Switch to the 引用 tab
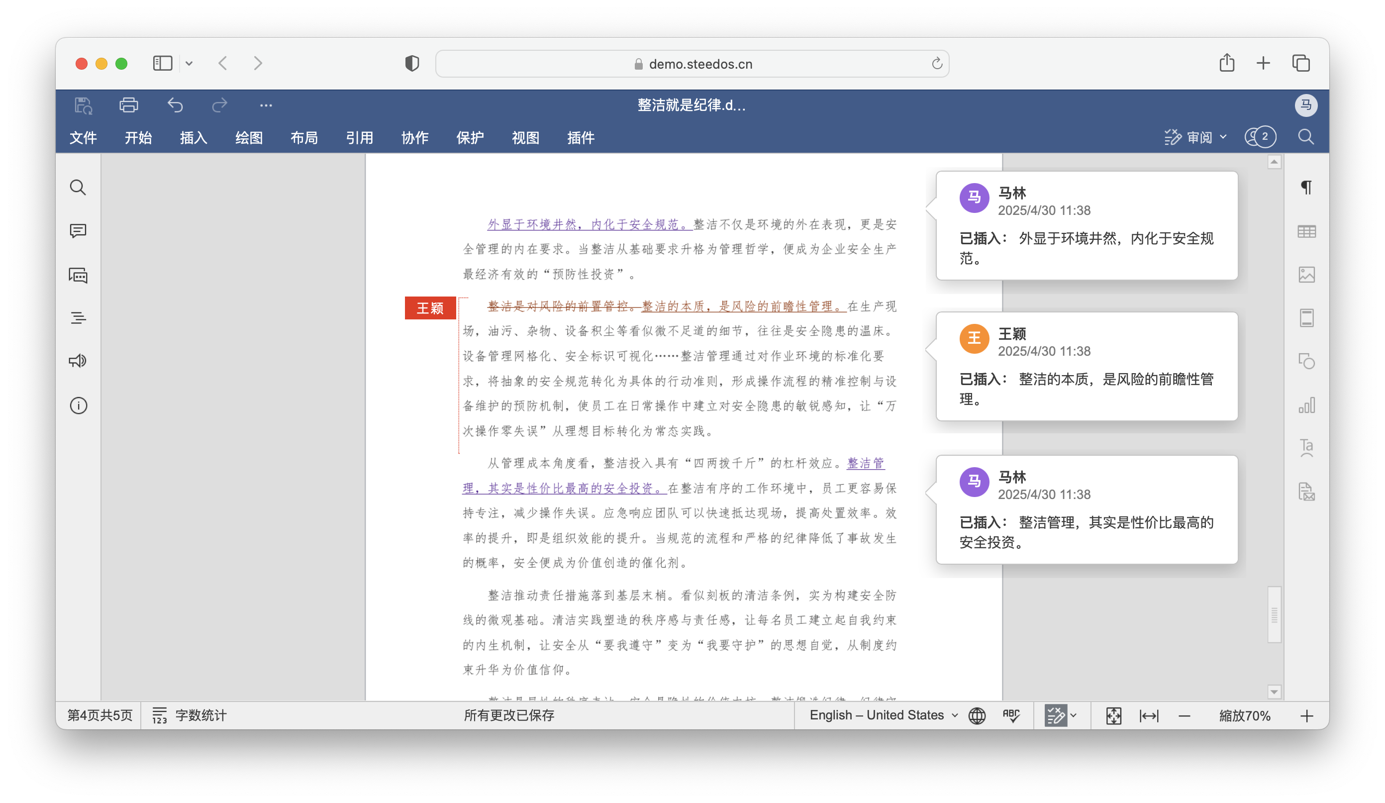 [360, 137]
